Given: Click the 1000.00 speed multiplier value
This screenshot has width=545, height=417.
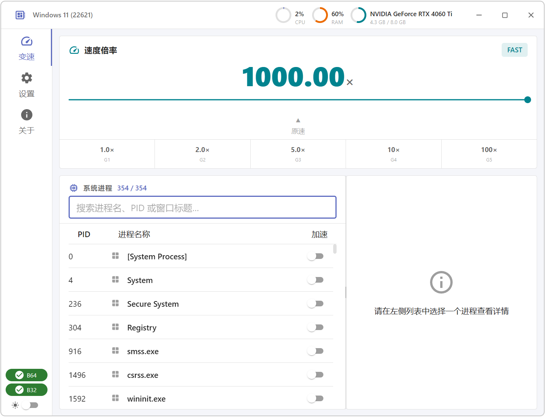Looking at the screenshot, I should click(x=294, y=77).
